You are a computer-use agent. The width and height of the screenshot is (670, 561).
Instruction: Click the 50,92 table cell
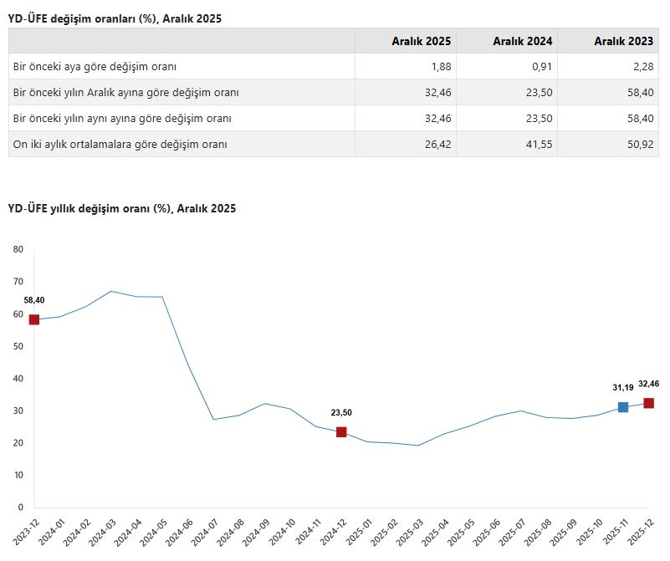(639, 145)
